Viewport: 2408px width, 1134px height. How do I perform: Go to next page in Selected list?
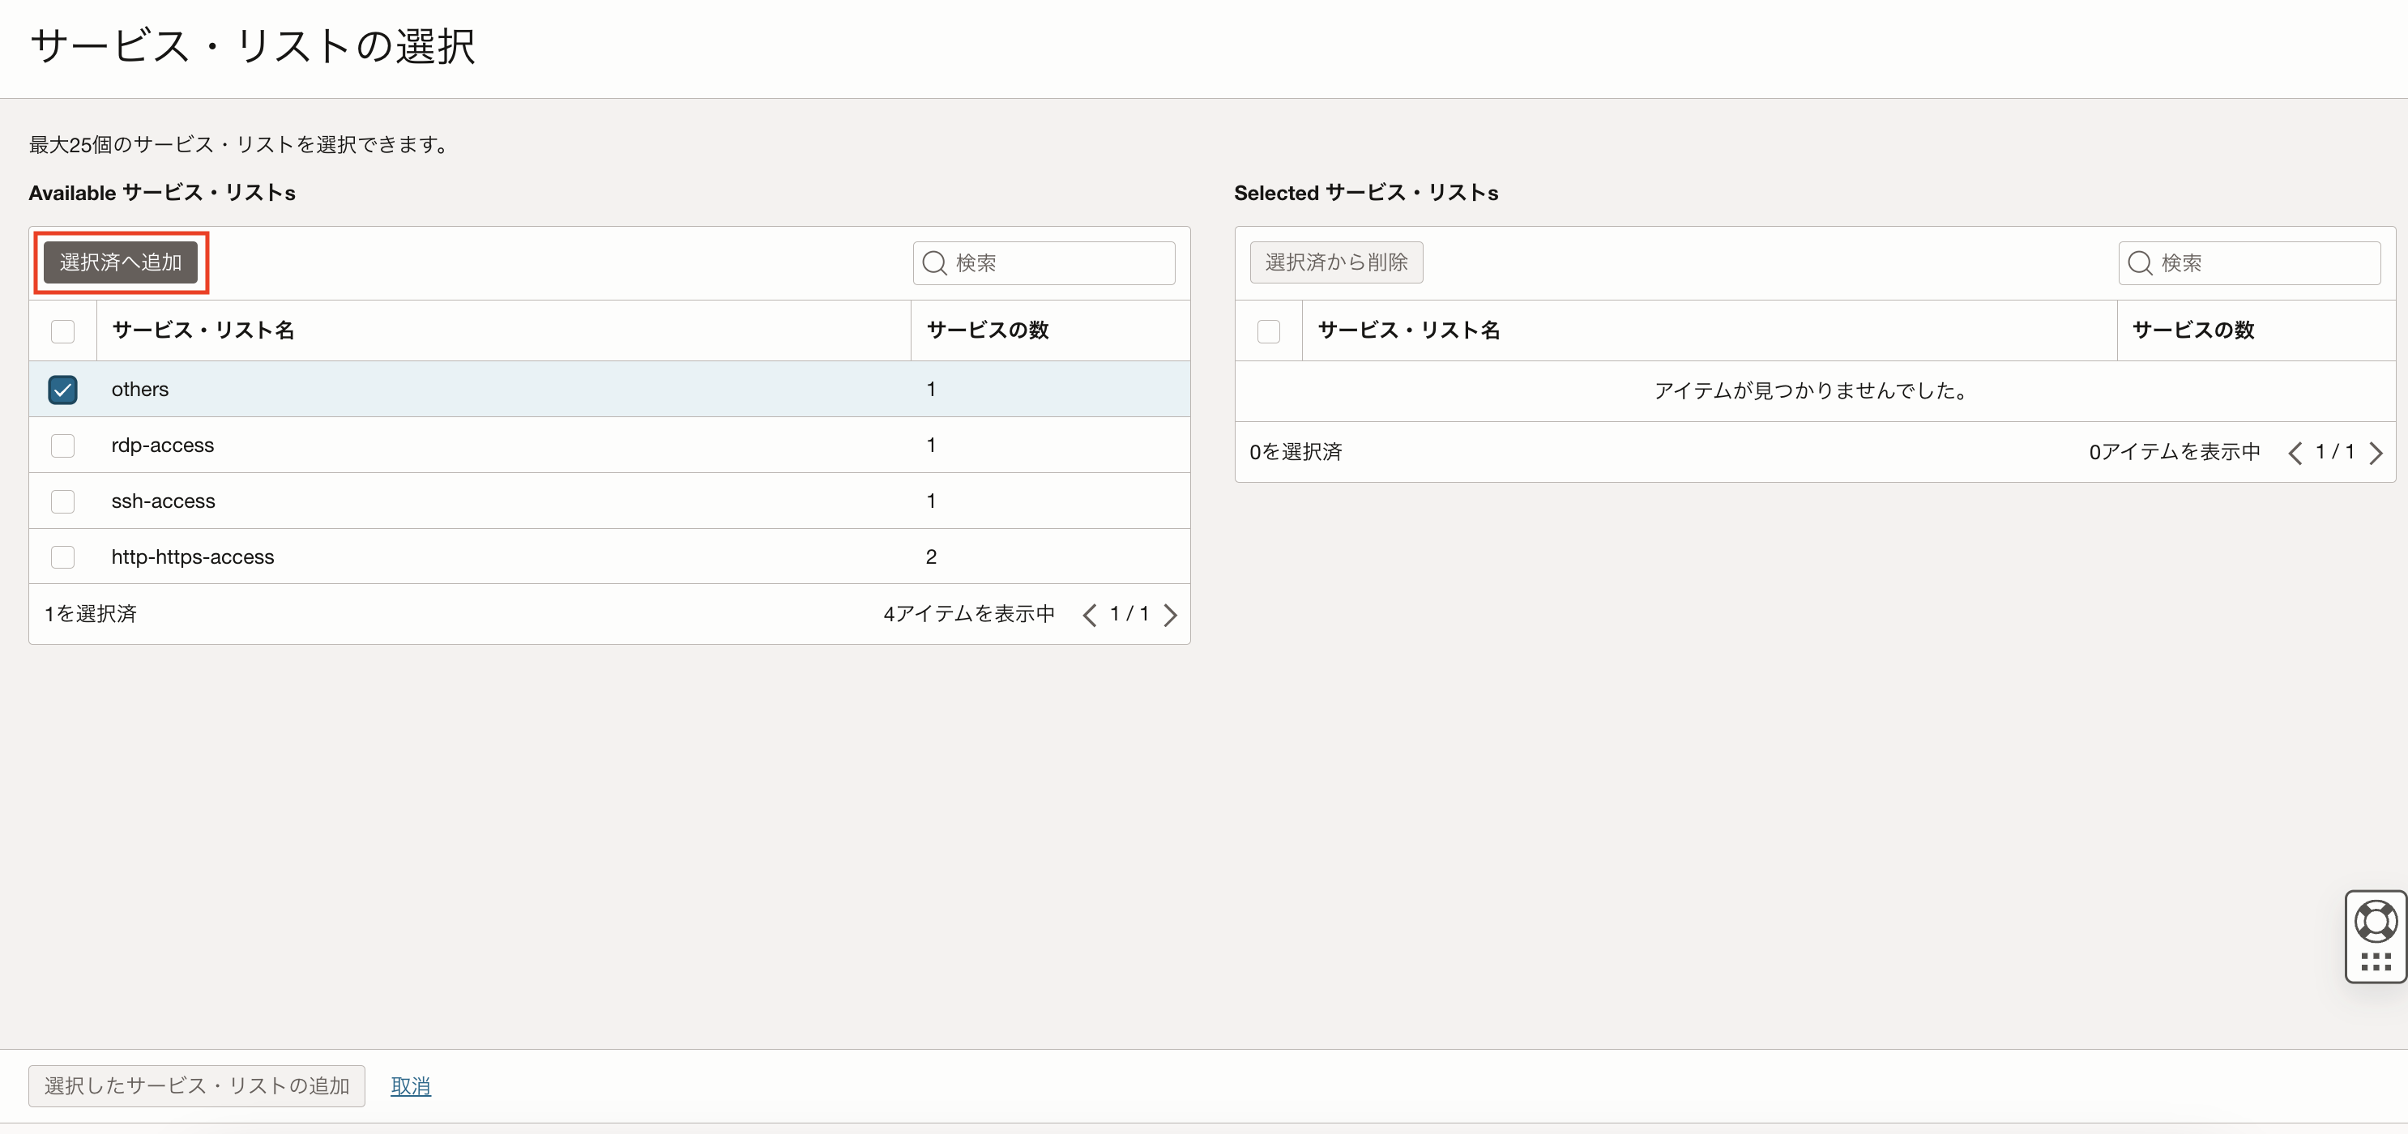[x=2376, y=453]
